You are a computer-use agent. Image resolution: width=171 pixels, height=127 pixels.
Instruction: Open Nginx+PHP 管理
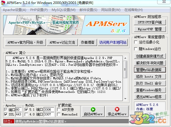[150, 29]
